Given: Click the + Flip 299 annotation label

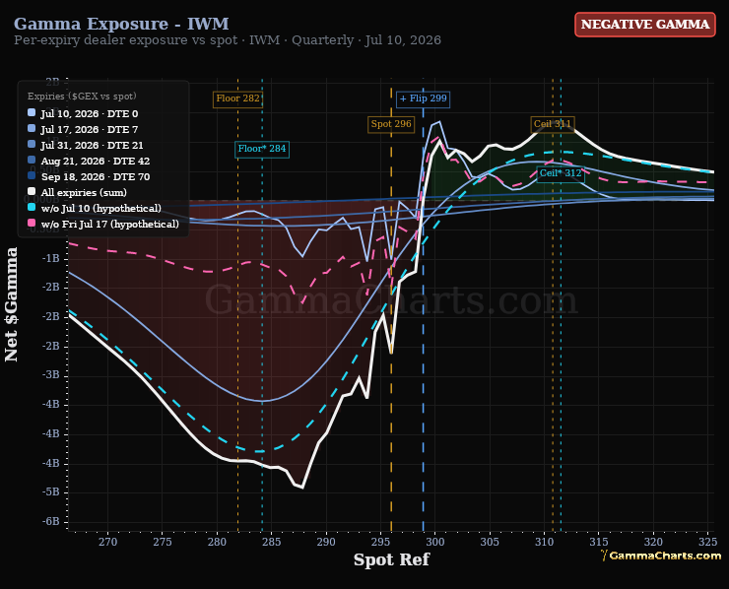Looking at the screenshot, I should (x=423, y=98).
